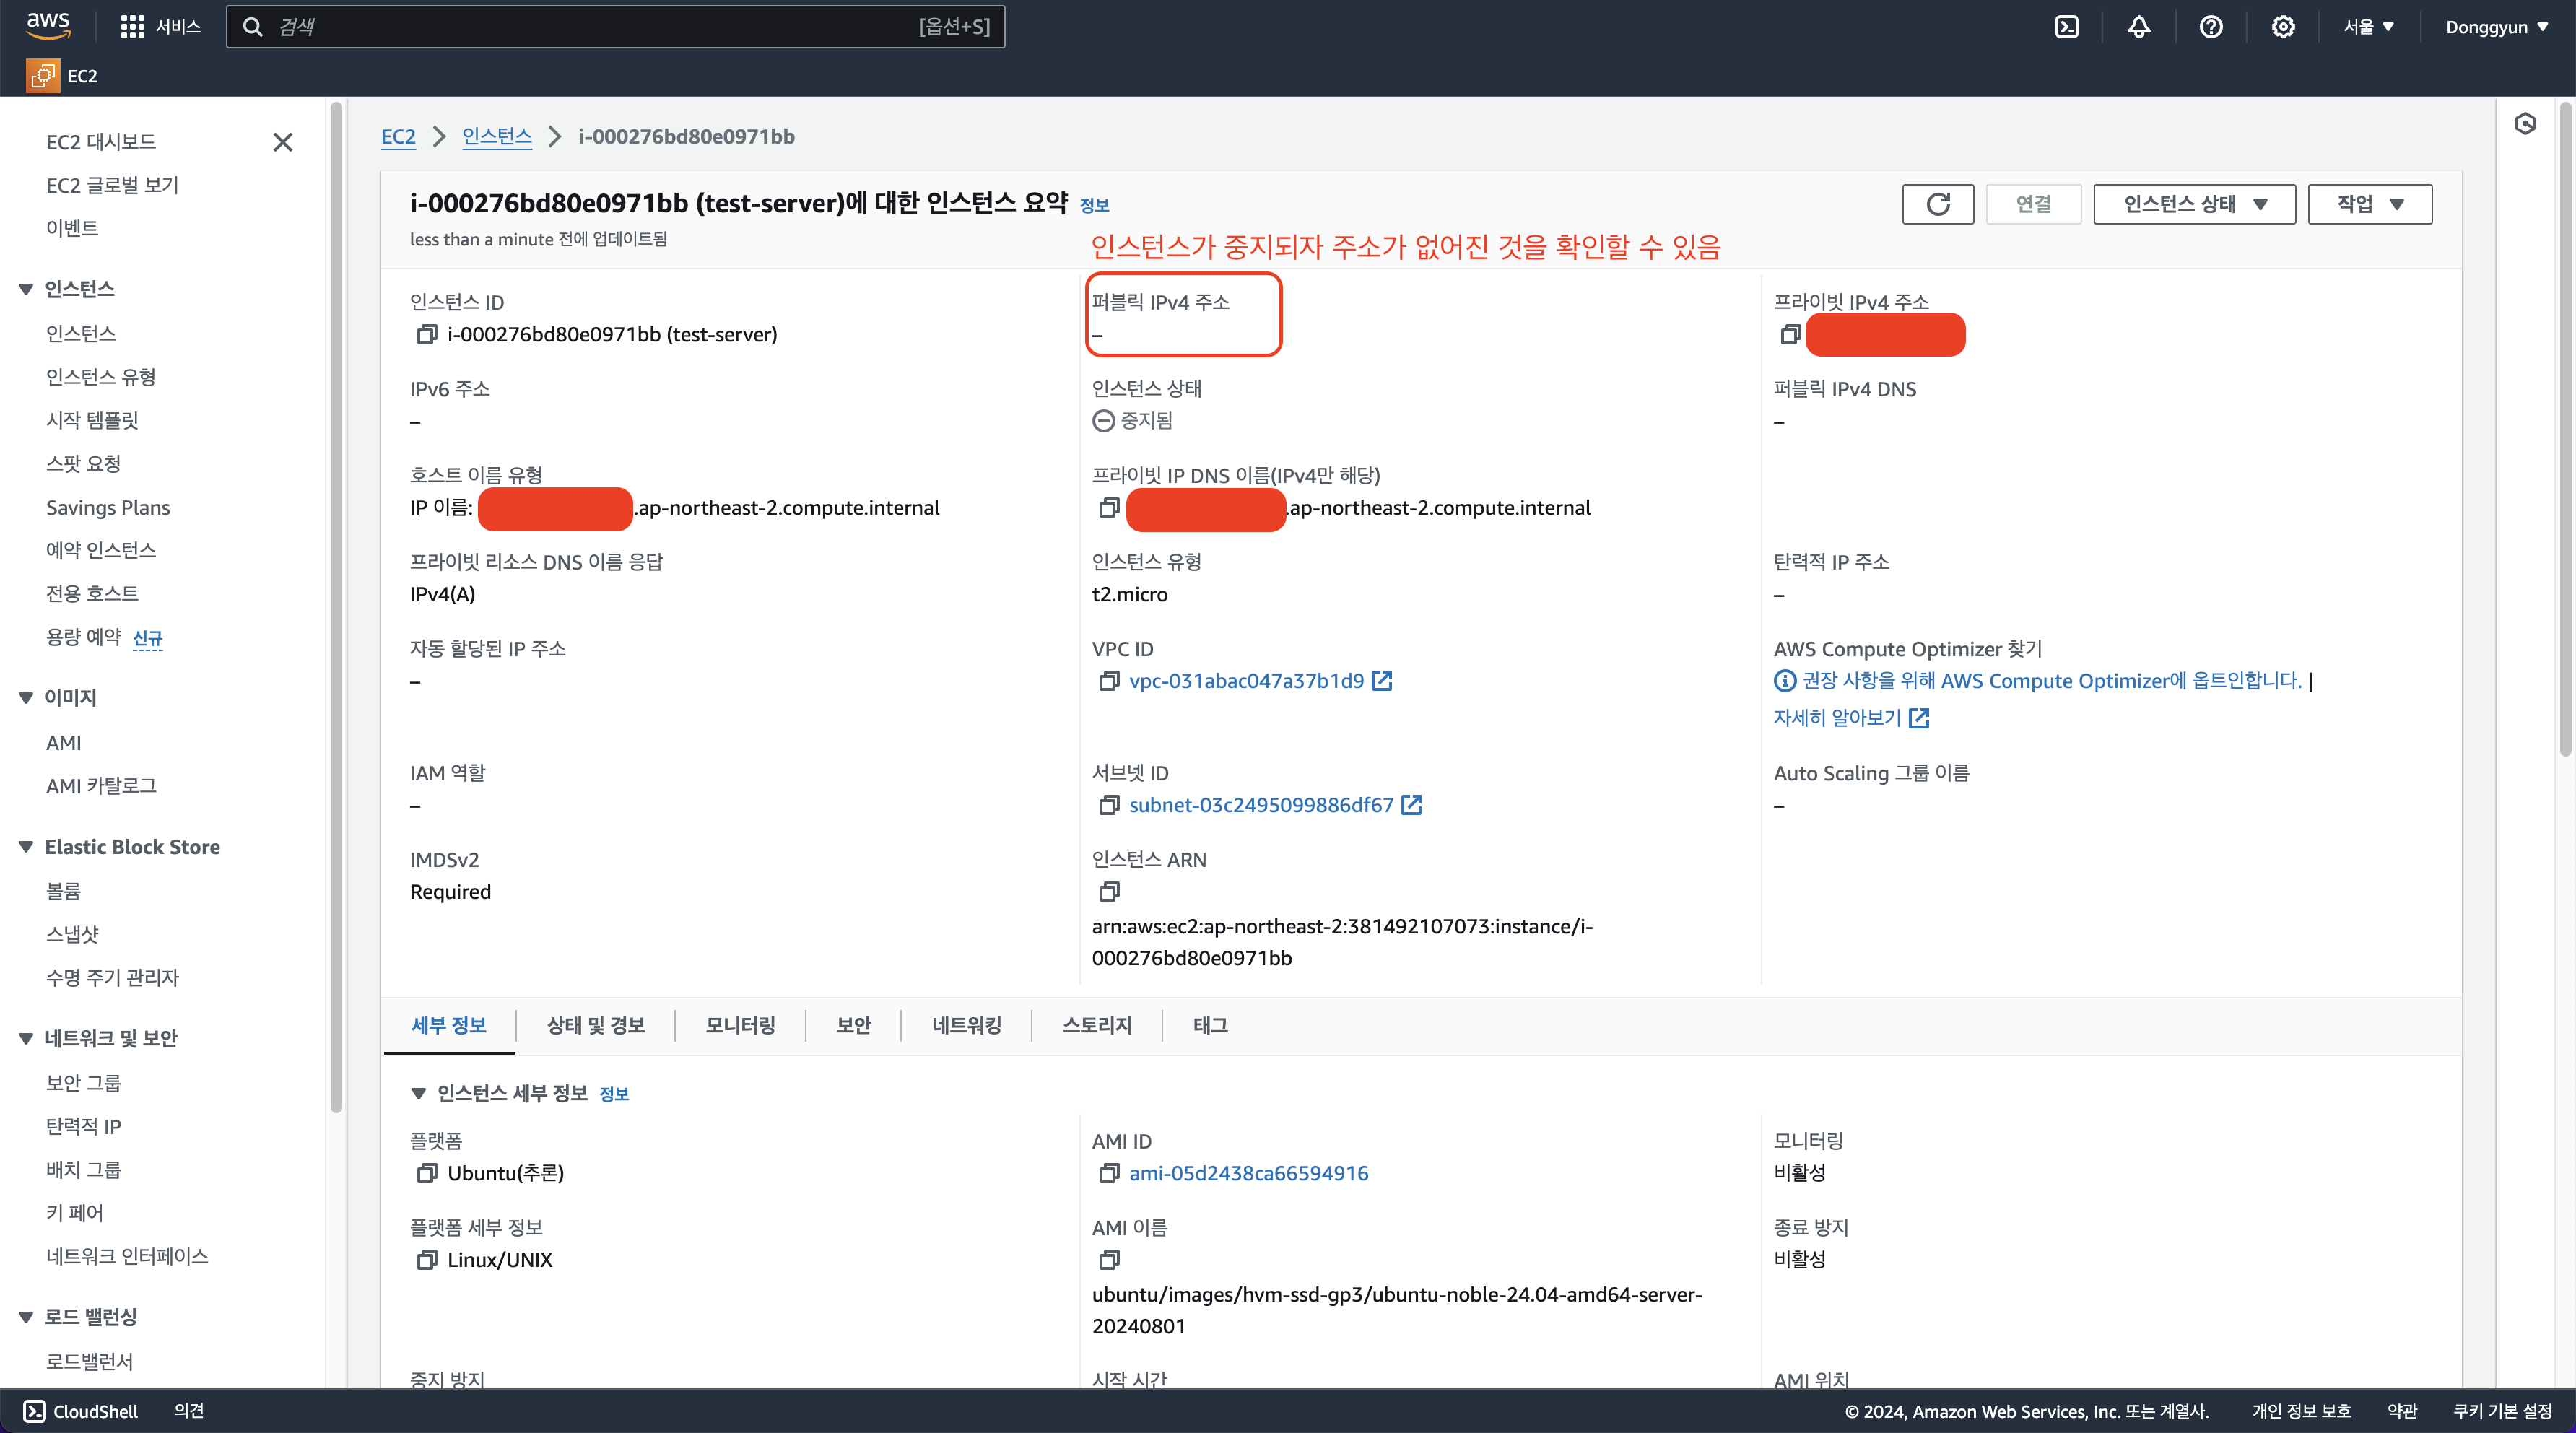The width and height of the screenshot is (2576, 1433).
Task: Open the 인스턴스 상태 dropdown
Action: coord(2194,204)
